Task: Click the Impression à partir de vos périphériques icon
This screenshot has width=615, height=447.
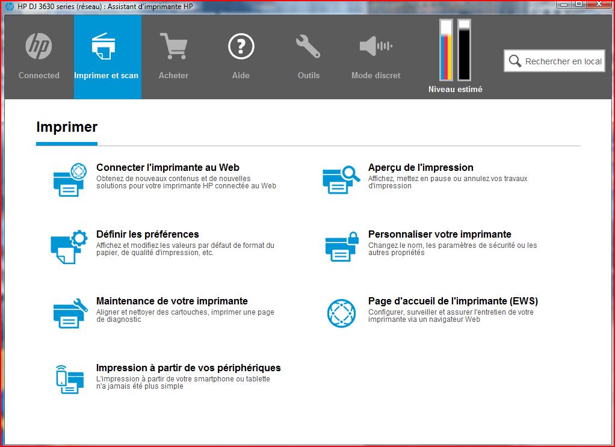Action: click(x=70, y=379)
